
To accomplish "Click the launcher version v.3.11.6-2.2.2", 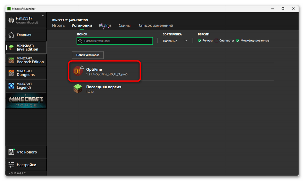I will 17,173.
